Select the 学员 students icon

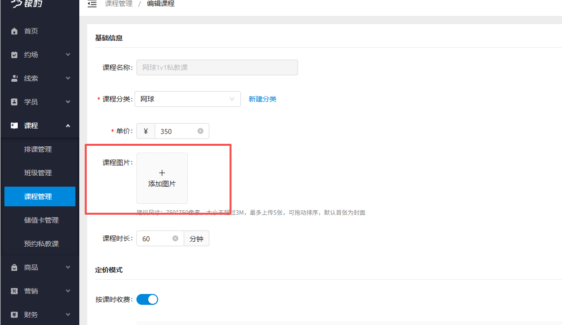pos(13,101)
